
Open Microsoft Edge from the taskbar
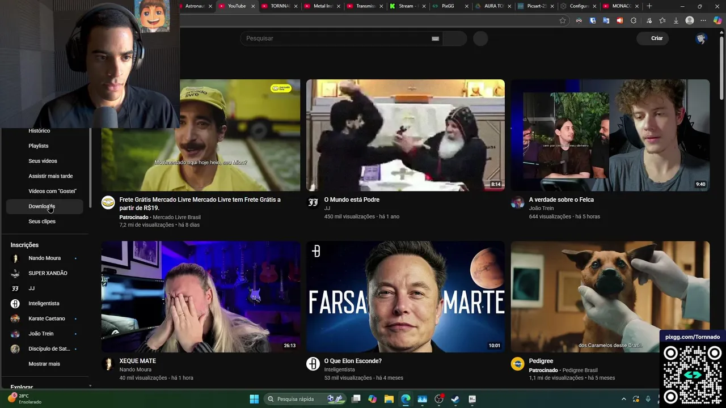tap(406, 399)
